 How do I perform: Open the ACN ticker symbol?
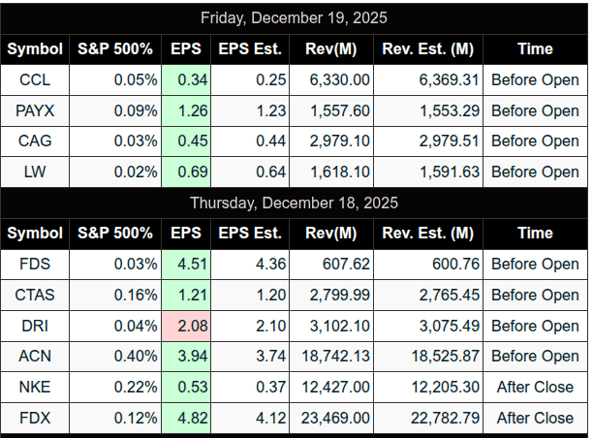(35, 357)
